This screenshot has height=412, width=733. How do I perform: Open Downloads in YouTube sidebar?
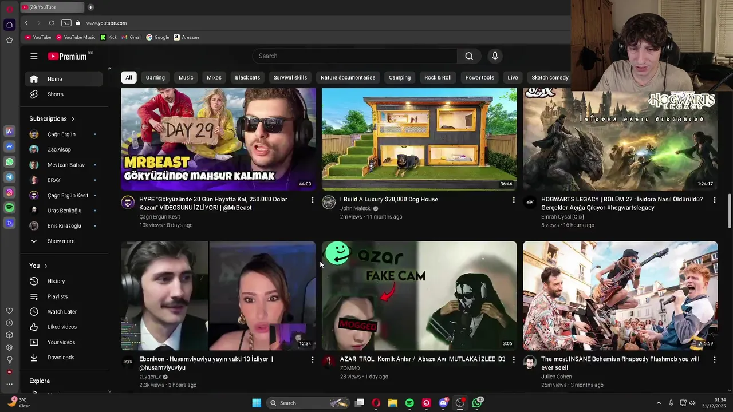tap(64, 357)
